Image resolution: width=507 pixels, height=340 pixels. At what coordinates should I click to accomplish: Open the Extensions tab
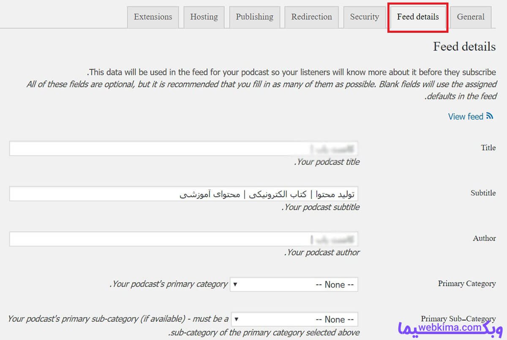pyautogui.click(x=153, y=17)
